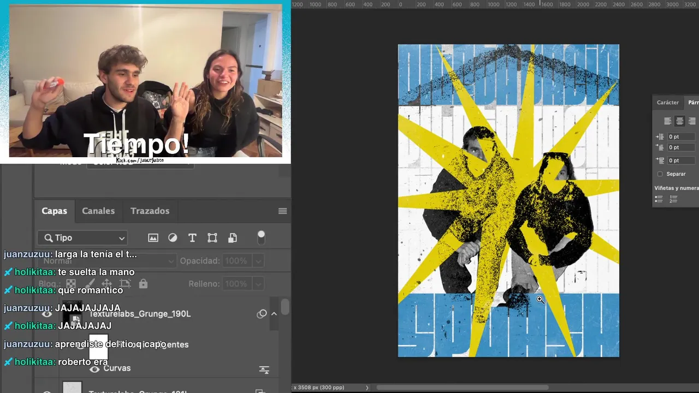Apply numbered list in Viñetas section
699x393 pixels.
(x=673, y=199)
